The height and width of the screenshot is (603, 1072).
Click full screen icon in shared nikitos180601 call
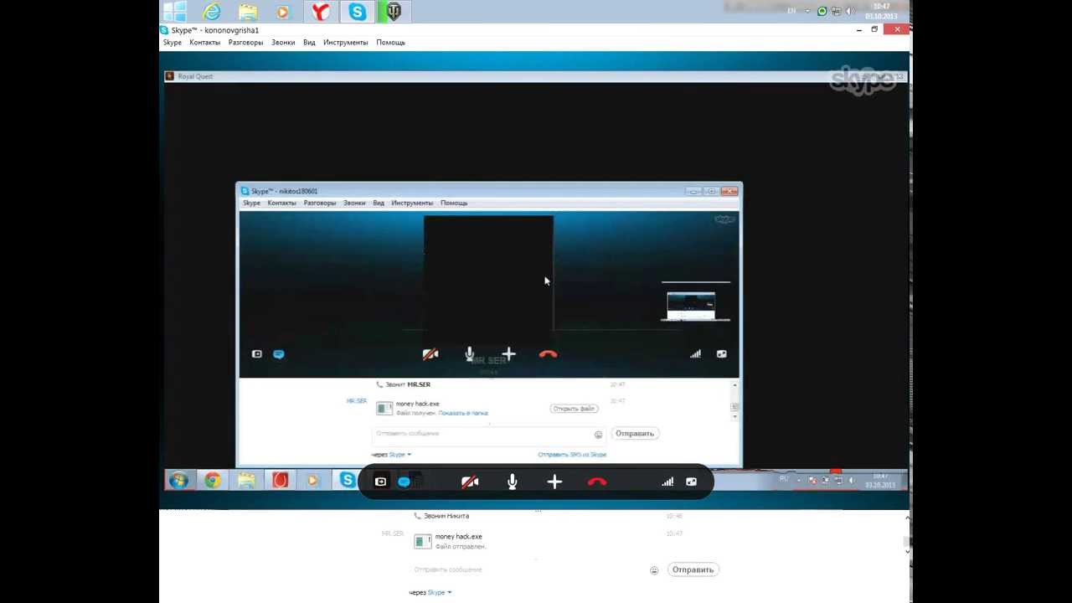(722, 354)
